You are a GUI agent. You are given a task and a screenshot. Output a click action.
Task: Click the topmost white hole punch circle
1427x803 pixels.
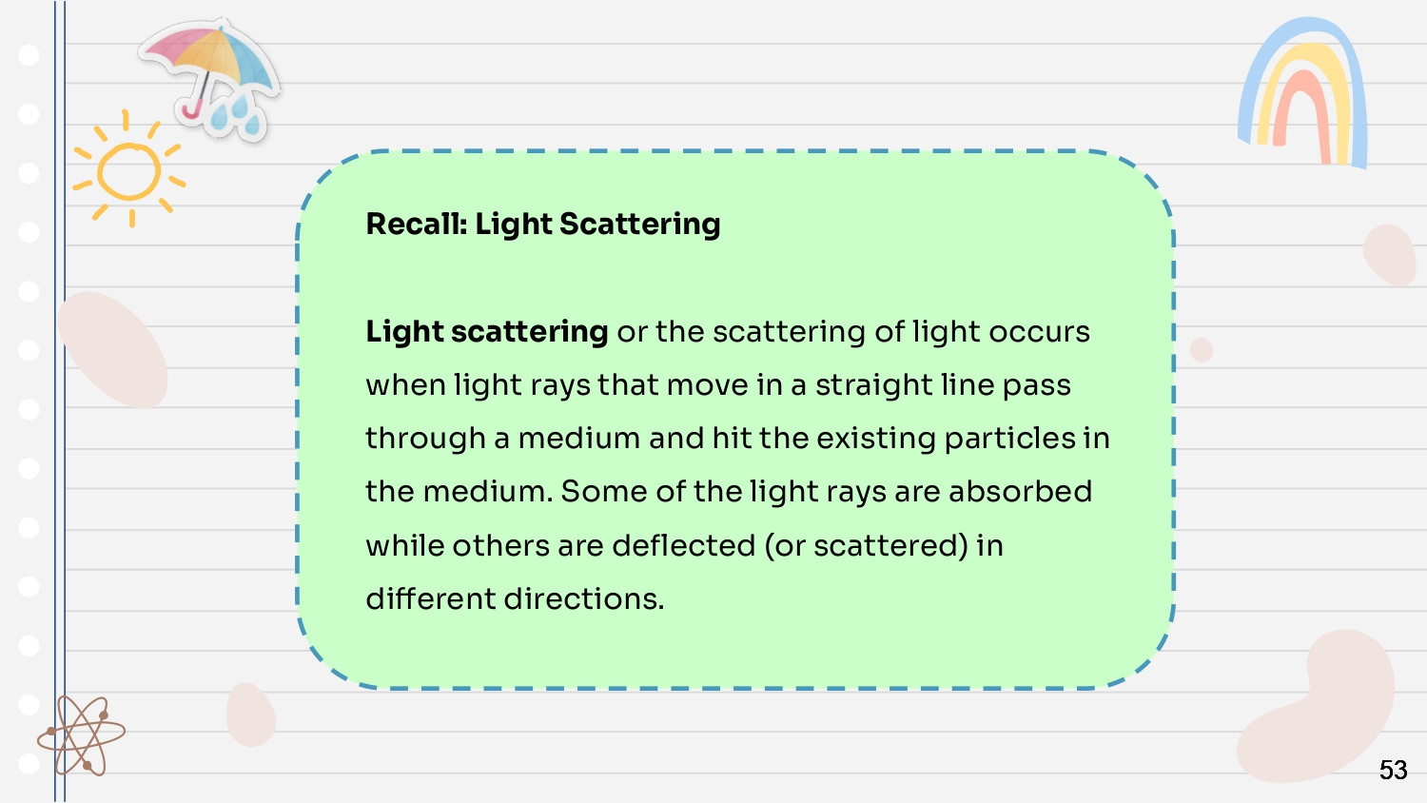point(29,54)
